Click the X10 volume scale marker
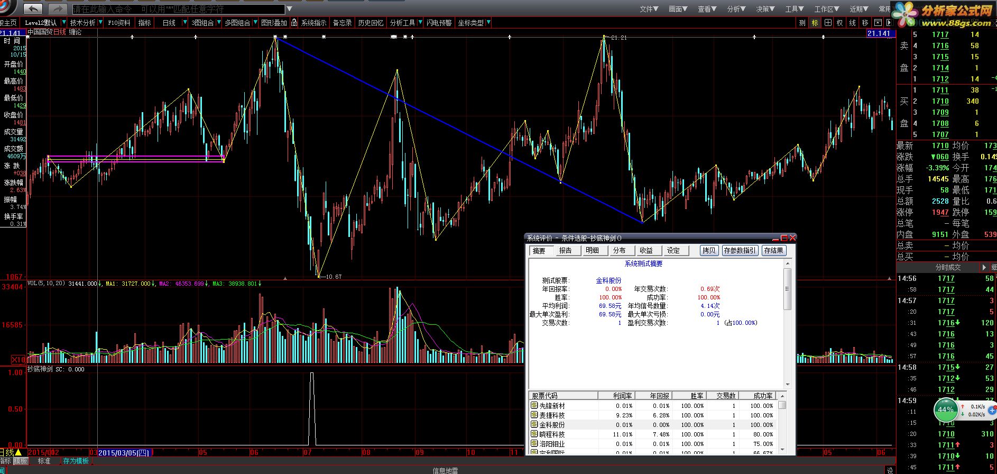 click(19, 360)
